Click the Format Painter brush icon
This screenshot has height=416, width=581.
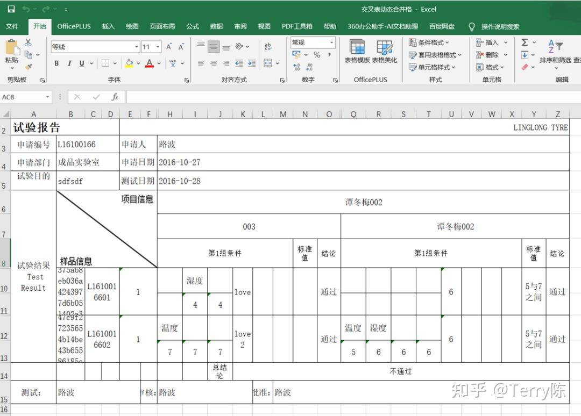28,67
